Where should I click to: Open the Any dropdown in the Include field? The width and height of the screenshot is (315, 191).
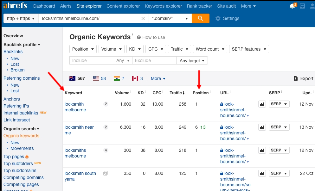(123, 60)
